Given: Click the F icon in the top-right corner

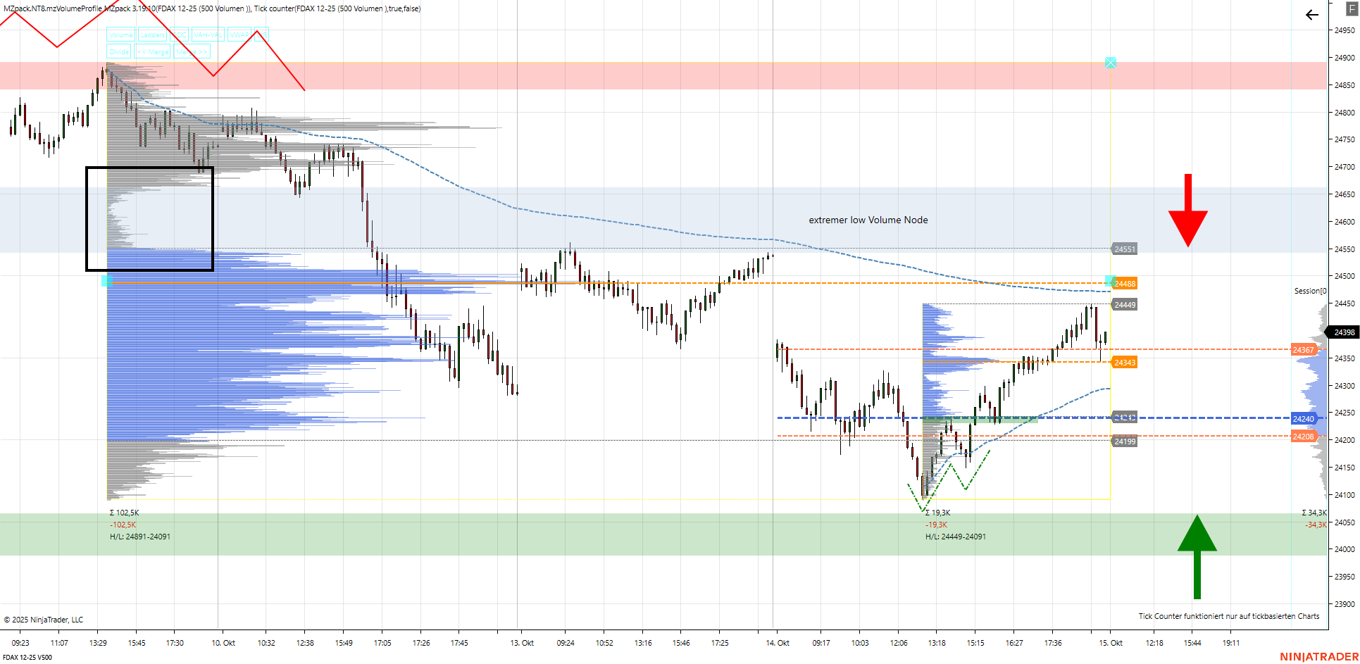Looking at the screenshot, I should (1352, 9).
